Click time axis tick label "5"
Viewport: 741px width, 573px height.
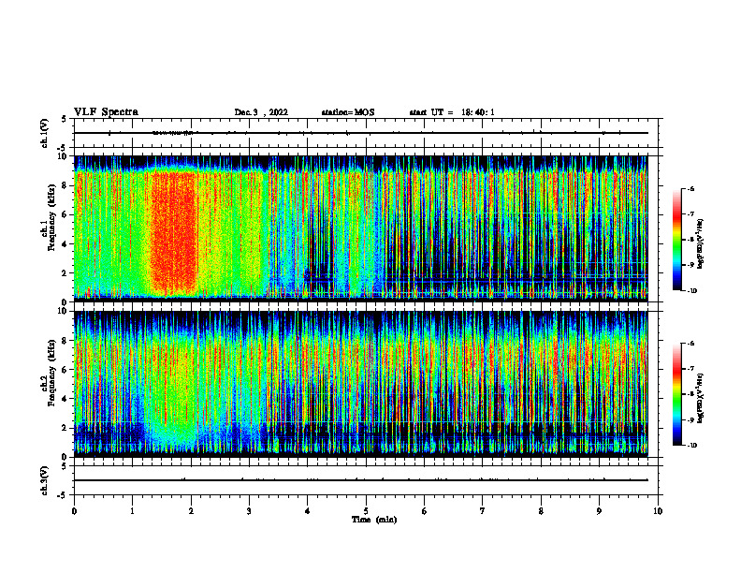(x=366, y=511)
